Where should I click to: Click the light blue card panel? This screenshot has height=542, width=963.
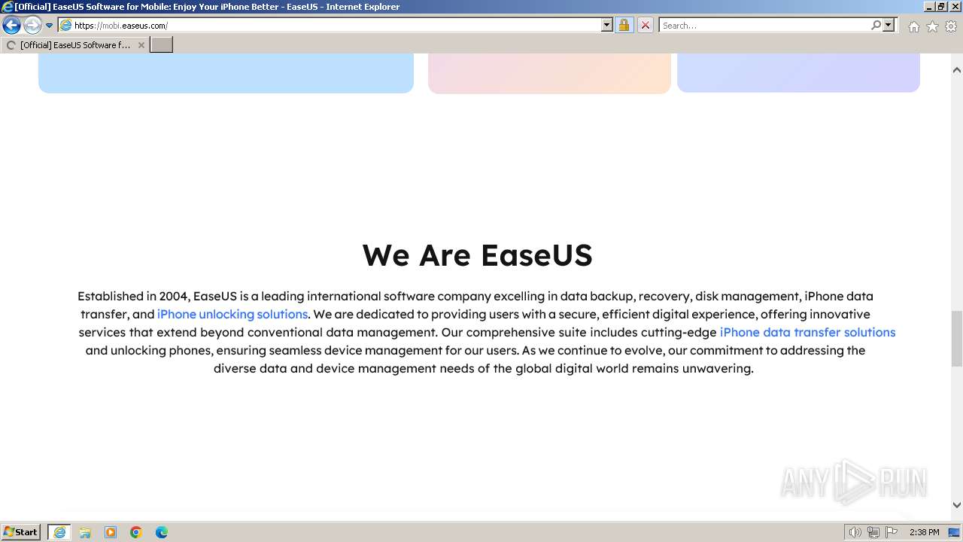tap(226, 73)
